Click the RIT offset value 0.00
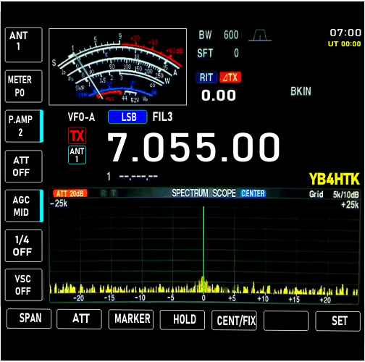The height and width of the screenshot is (362, 365). [219, 95]
